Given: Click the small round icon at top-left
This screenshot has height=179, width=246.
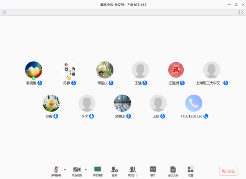Looking at the screenshot, I should pyautogui.click(x=5, y=13).
